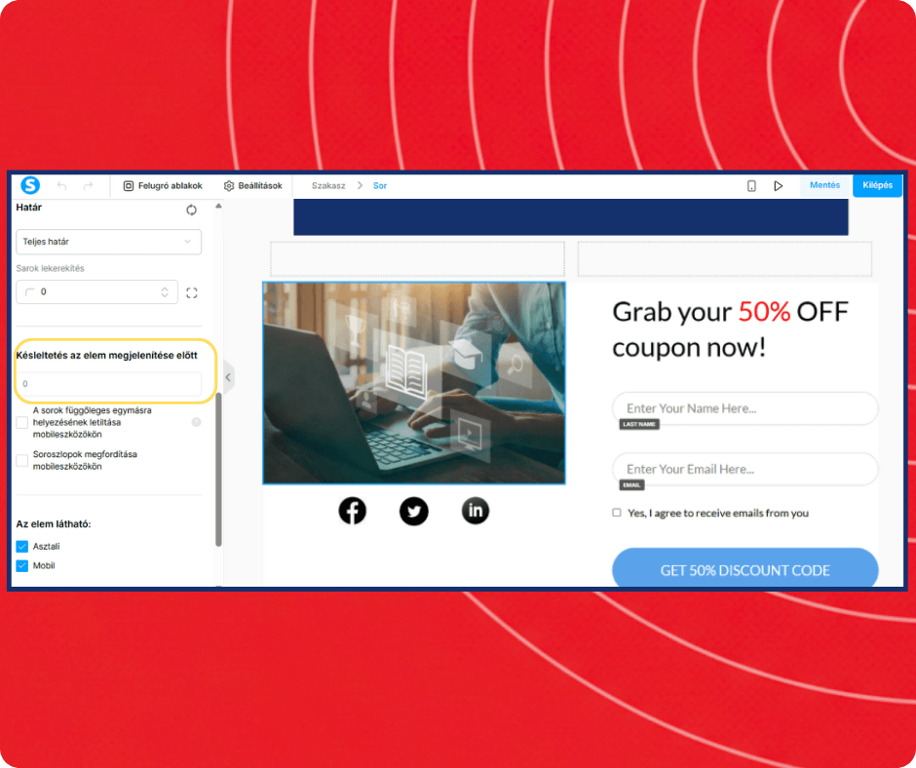Click the Sarok lekerekítés stepper arrows

click(x=165, y=291)
